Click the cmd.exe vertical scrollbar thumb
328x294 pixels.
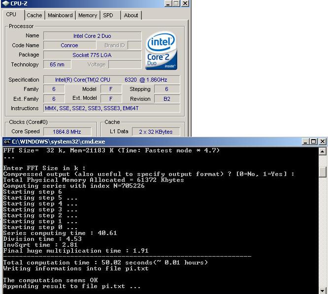[x=323, y=172]
